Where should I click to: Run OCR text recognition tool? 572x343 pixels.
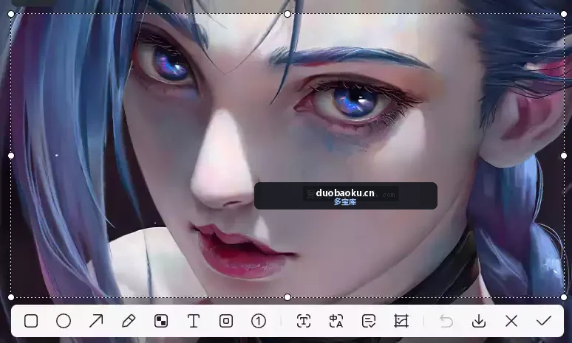coord(304,321)
